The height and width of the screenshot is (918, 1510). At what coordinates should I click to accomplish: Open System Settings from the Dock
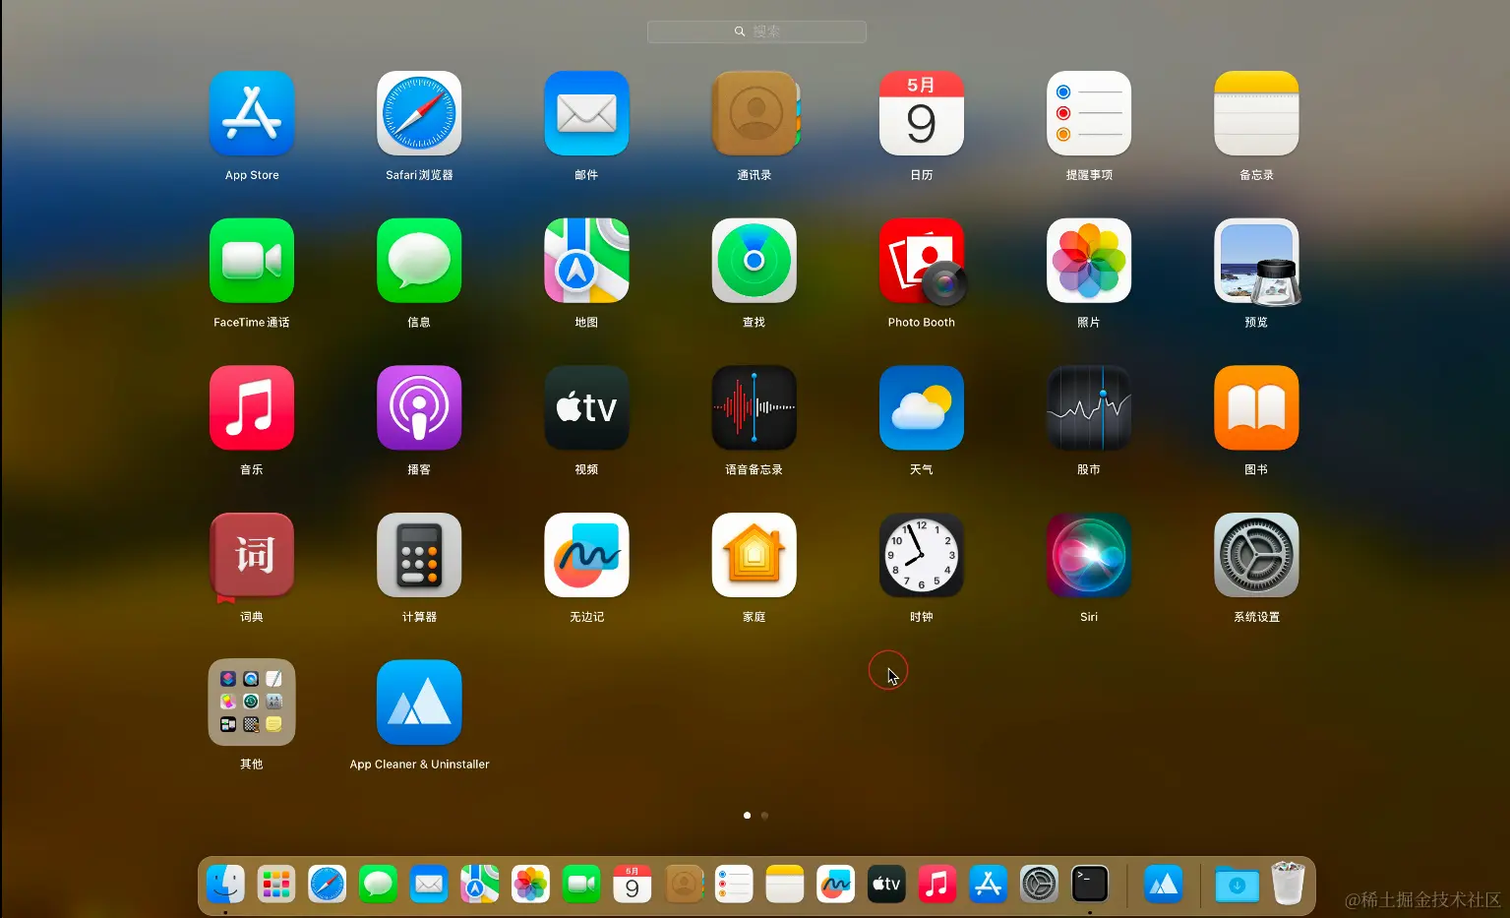(x=1039, y=885)
